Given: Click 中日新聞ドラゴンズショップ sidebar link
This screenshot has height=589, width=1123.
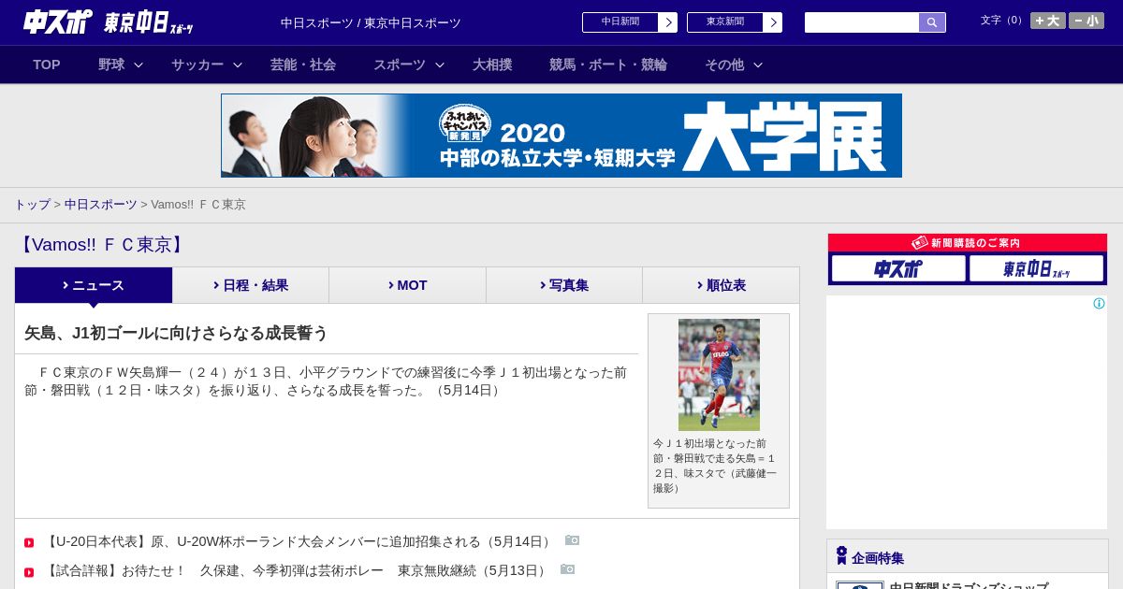Looking at the screenshot, I should pyautogui.click(x=969, y=585).
